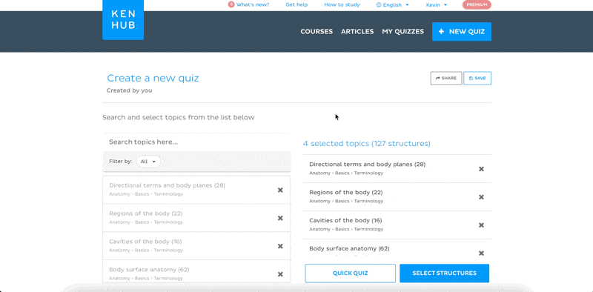The image size is (593, 292).
Task: Go to Courses
Action: coord(317,32)
